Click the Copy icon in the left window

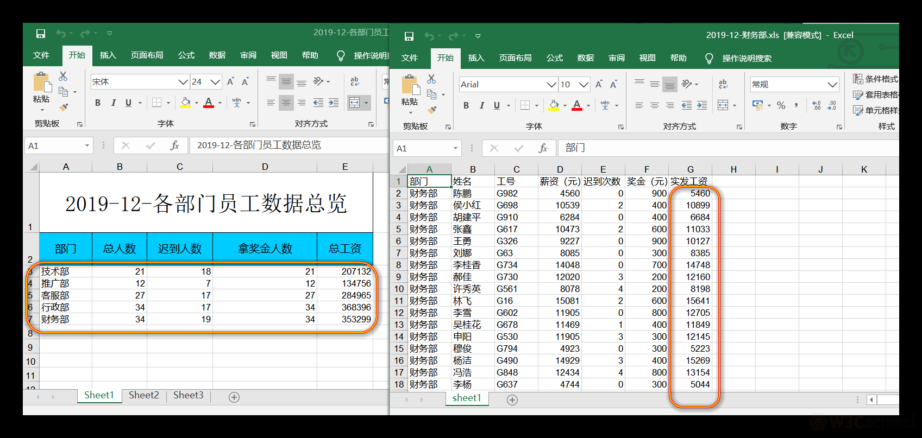point(63,92)
